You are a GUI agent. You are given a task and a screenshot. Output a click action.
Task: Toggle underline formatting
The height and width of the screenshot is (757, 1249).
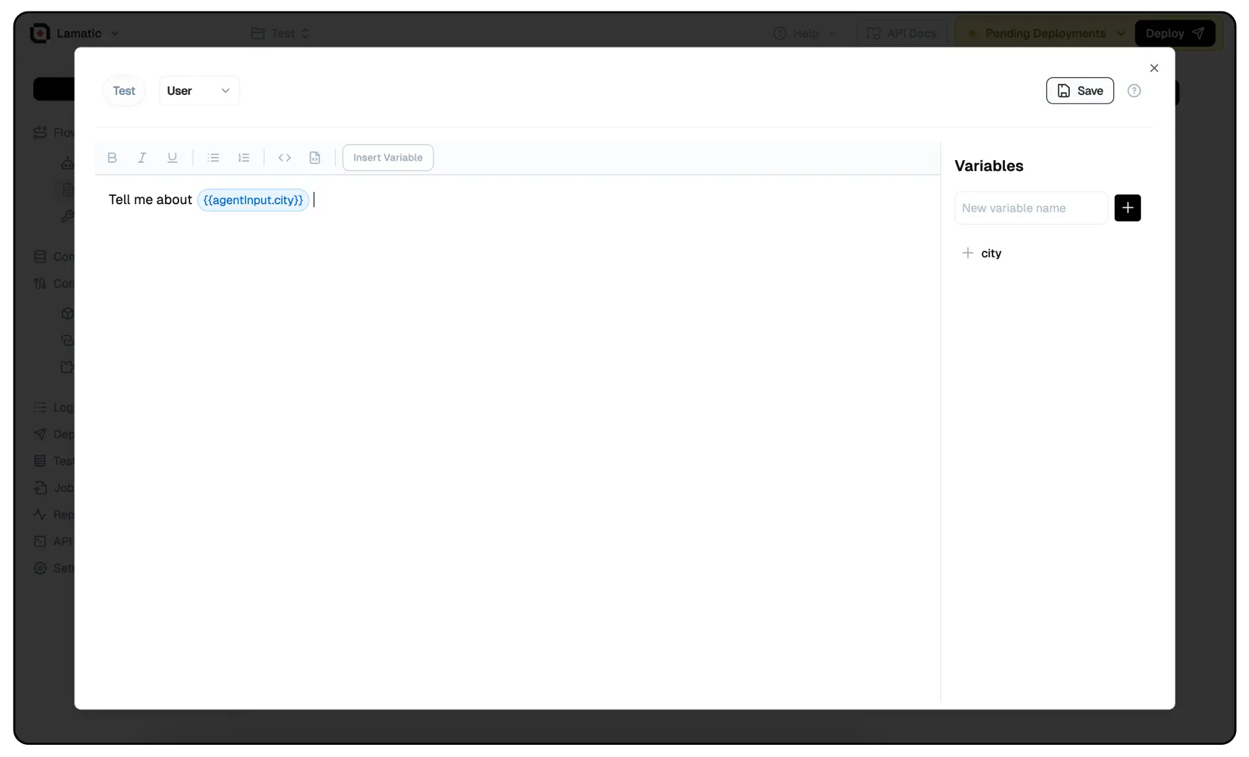[172, 157]
